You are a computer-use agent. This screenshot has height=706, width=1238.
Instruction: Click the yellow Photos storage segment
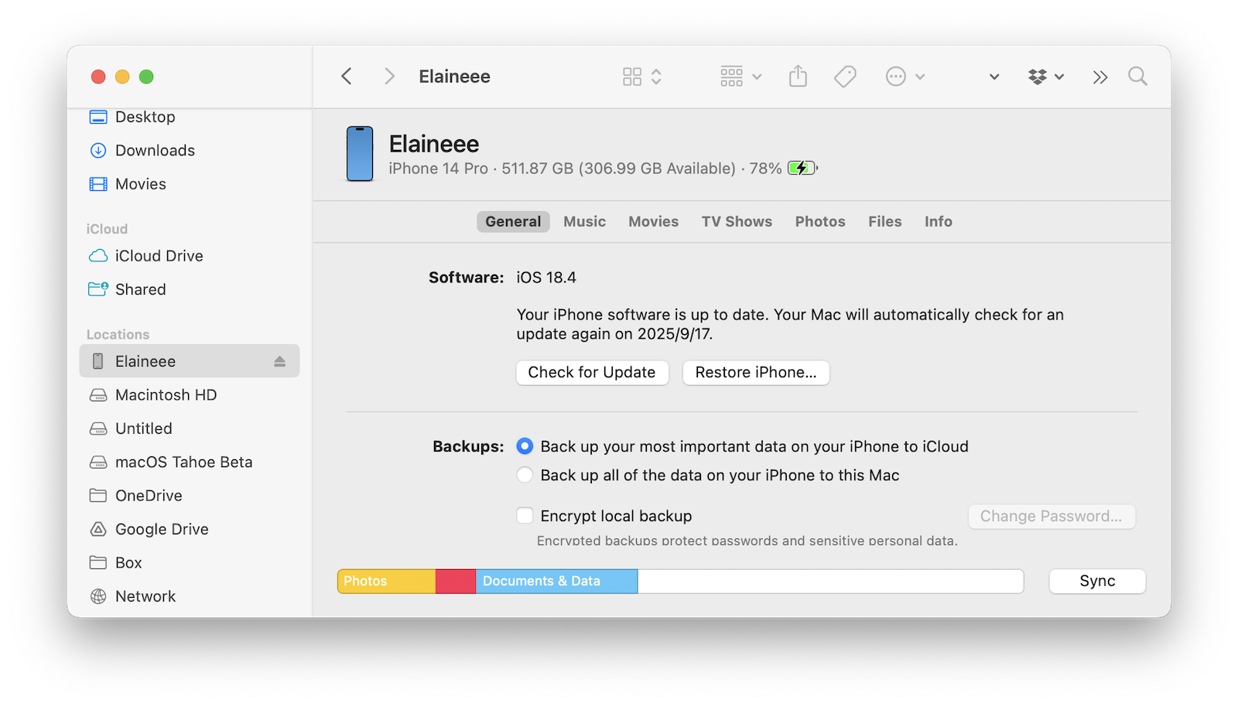(x=387, y=582)
